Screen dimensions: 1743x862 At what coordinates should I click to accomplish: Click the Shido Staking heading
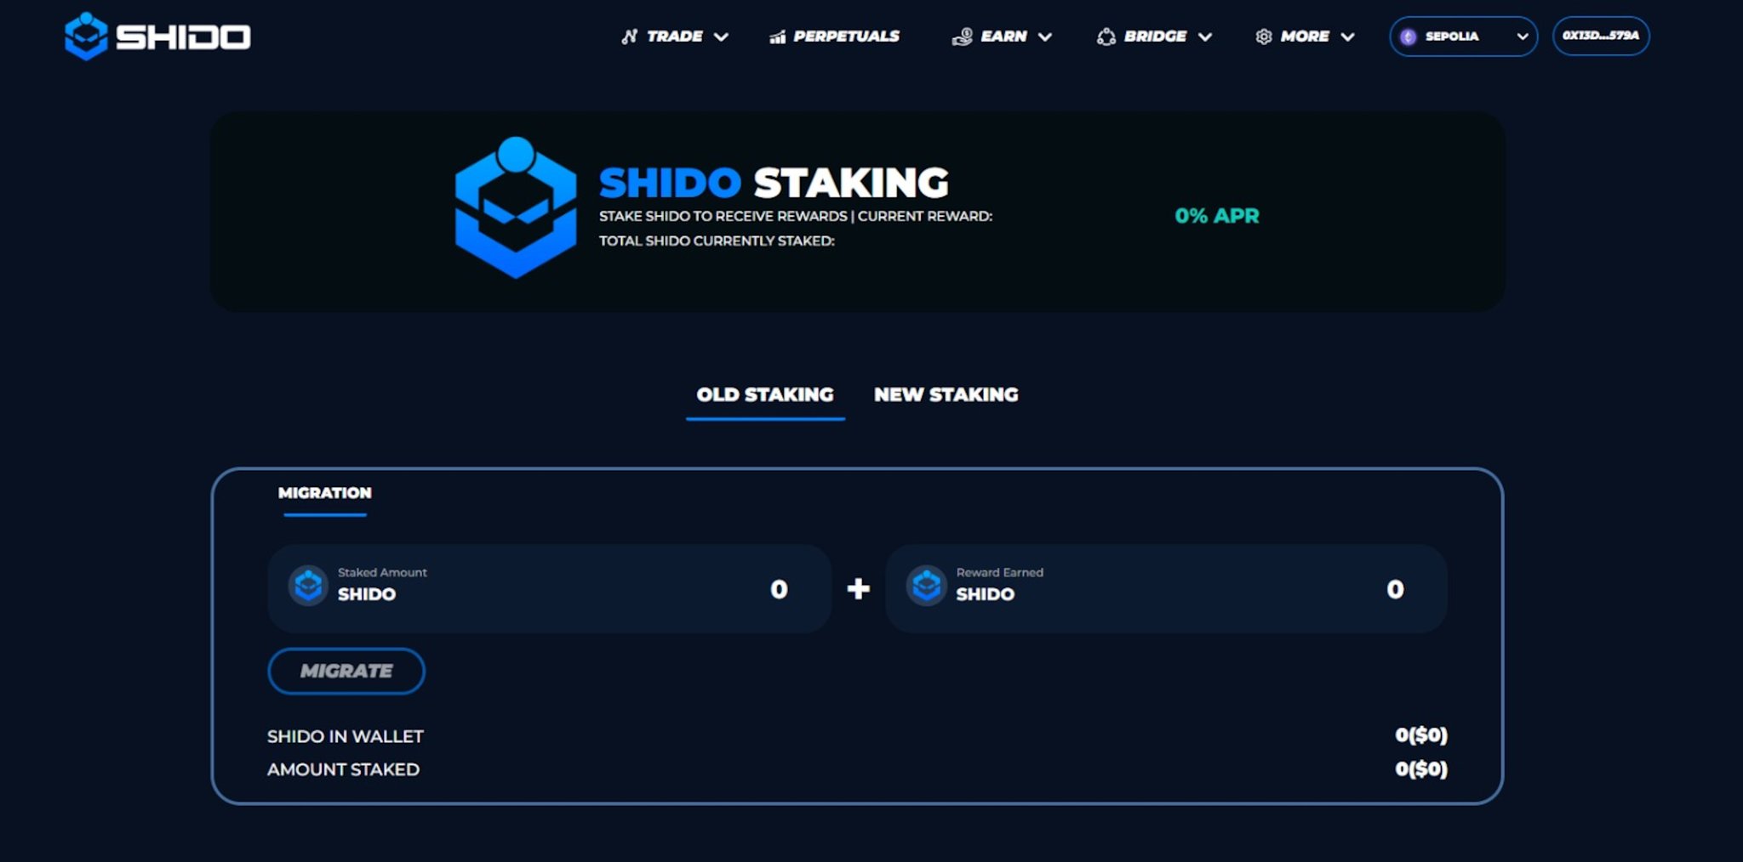click(x=774, y=183)
